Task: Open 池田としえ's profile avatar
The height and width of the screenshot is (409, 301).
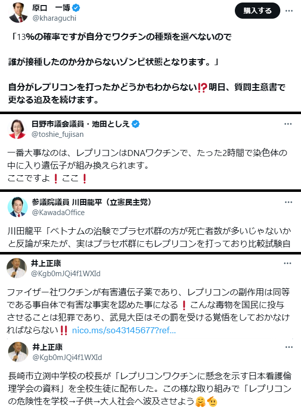Action: pyautogui.click(x=17, y=129)
